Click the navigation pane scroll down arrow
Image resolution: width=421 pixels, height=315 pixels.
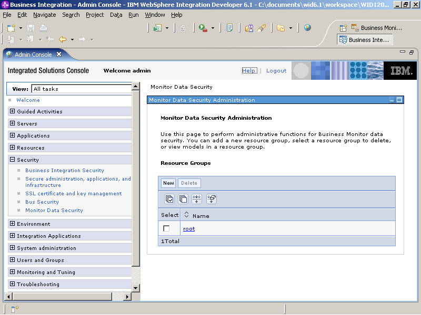pos(136,288)
